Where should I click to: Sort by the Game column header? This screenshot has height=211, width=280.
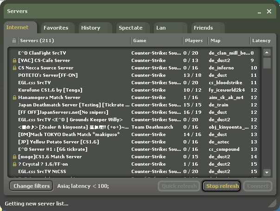click(x=157, y=41)
